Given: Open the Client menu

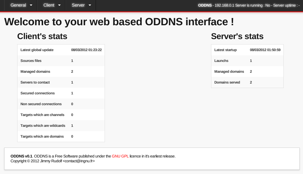Looking at the screenshot, I should coord(49,5).
